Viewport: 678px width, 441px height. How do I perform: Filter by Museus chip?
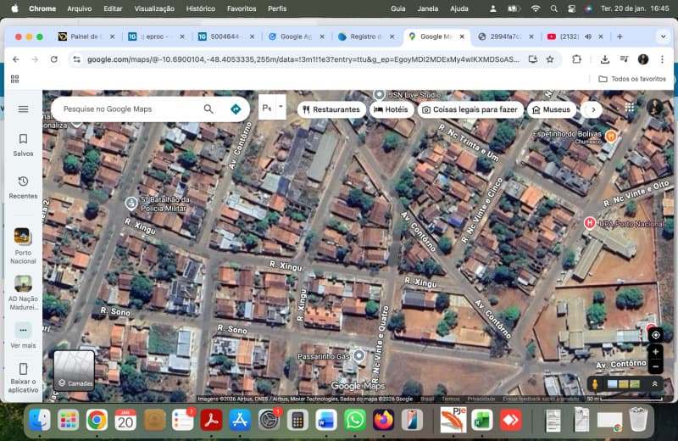point(552,109)
